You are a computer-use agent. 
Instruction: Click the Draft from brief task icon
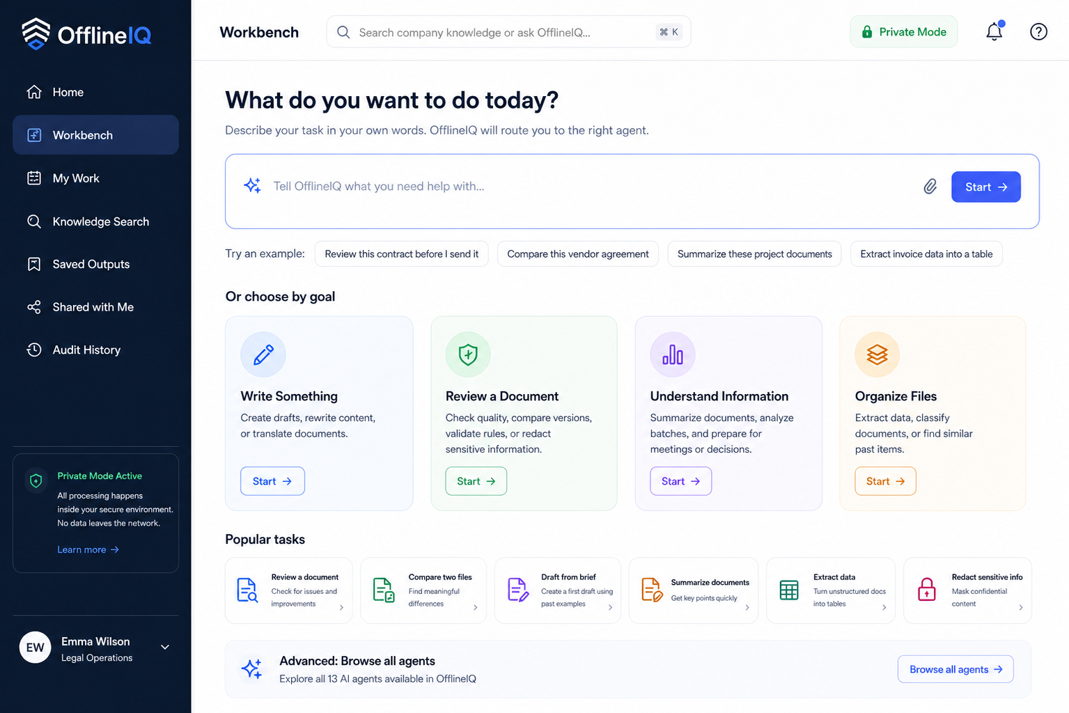[517, 590]
